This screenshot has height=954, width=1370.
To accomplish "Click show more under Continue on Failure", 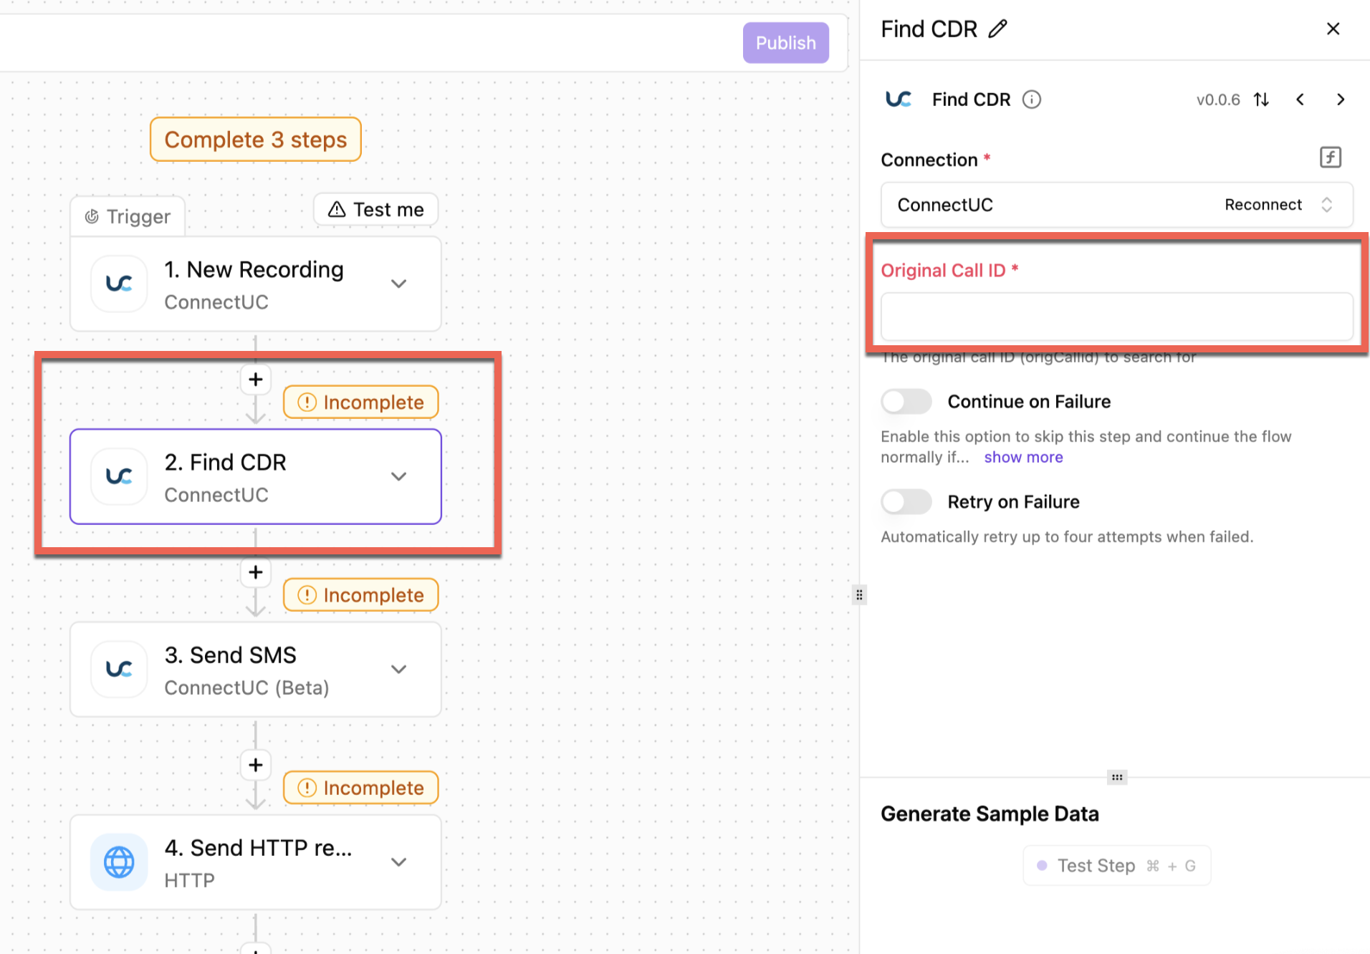I will point(1023,458).
